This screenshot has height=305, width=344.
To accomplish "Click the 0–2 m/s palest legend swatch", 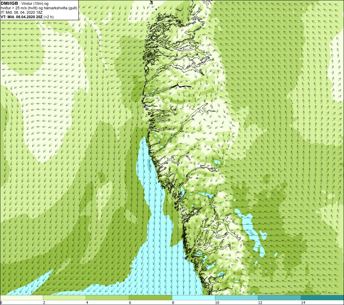I will point(22,297).
